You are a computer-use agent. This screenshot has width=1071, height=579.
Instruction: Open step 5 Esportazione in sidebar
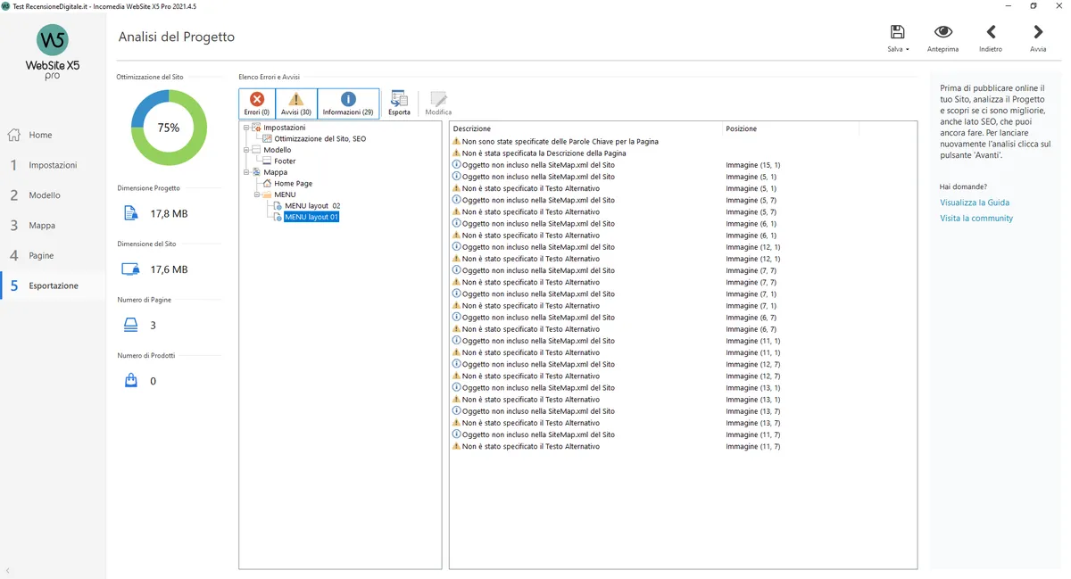pos(53,286)
